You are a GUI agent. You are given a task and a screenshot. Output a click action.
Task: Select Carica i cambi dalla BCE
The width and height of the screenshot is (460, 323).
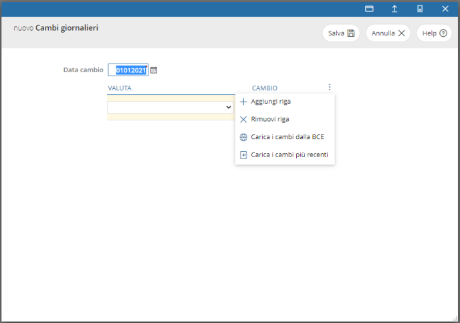pos(287,137)
